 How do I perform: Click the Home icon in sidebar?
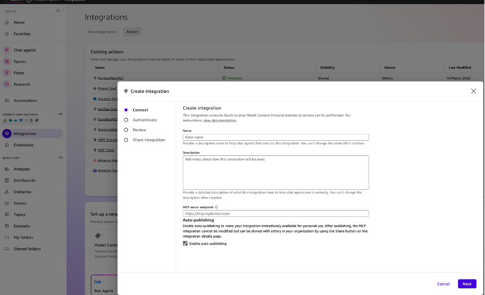point(7,23)
